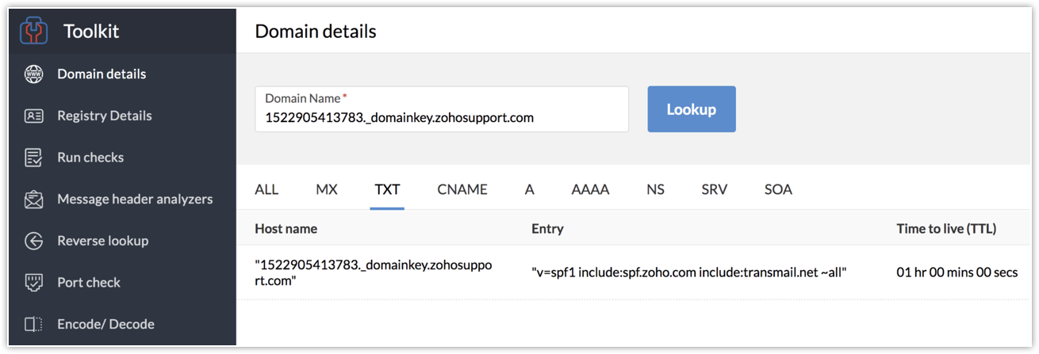The image size is (1039, 354).
Task: Click the blue Lookup button
Action: pos(692,109)
